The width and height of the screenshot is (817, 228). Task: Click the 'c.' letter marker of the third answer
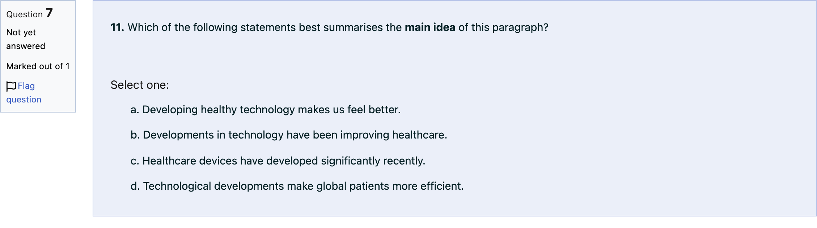click(135, 161)
